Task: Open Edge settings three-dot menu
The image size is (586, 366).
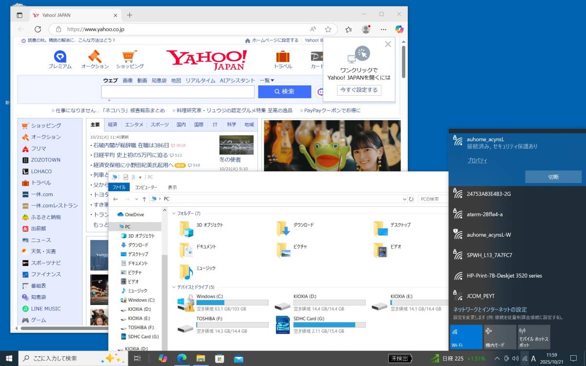Action: point(383,29)
